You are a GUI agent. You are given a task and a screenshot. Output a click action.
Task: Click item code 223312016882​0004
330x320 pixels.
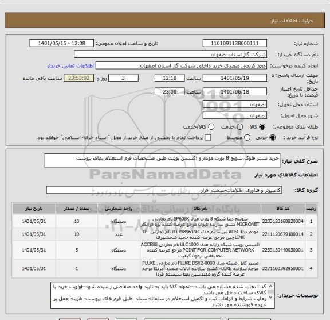[283, 221]
